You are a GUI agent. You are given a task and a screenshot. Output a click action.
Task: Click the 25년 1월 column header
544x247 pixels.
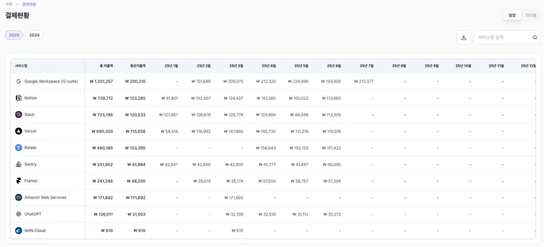pos(171,66)
